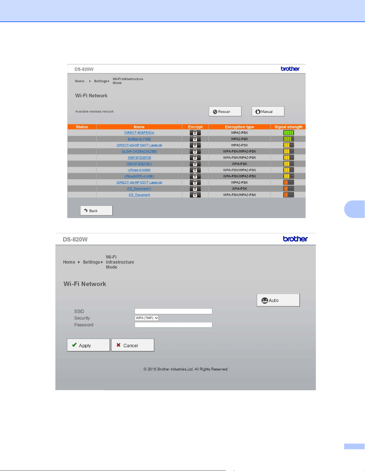Click Wi-Fi Infrastructure Mode breadcrumb in lower panel
This screenshot has width=365, height=471.
click(x=120, y=262)
